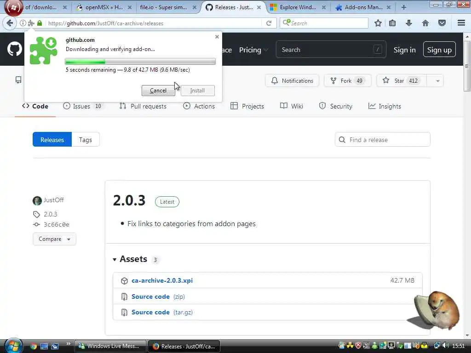Open the 2.0.3 release title
The width and height of the screenshot is (471, 353).
[129, 200]
